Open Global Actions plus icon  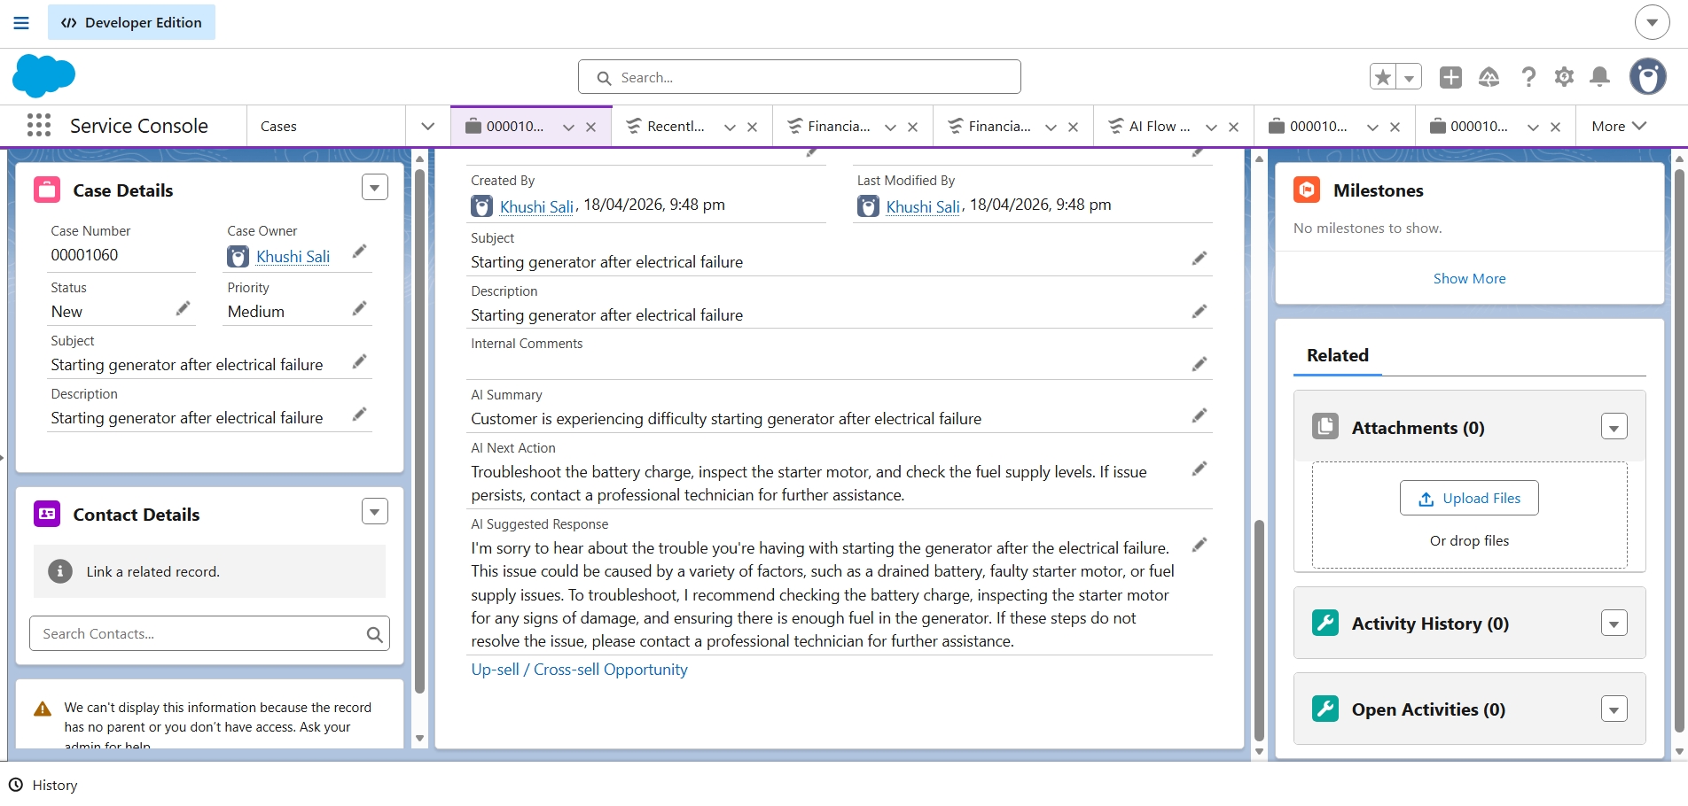click(1450, 77)
